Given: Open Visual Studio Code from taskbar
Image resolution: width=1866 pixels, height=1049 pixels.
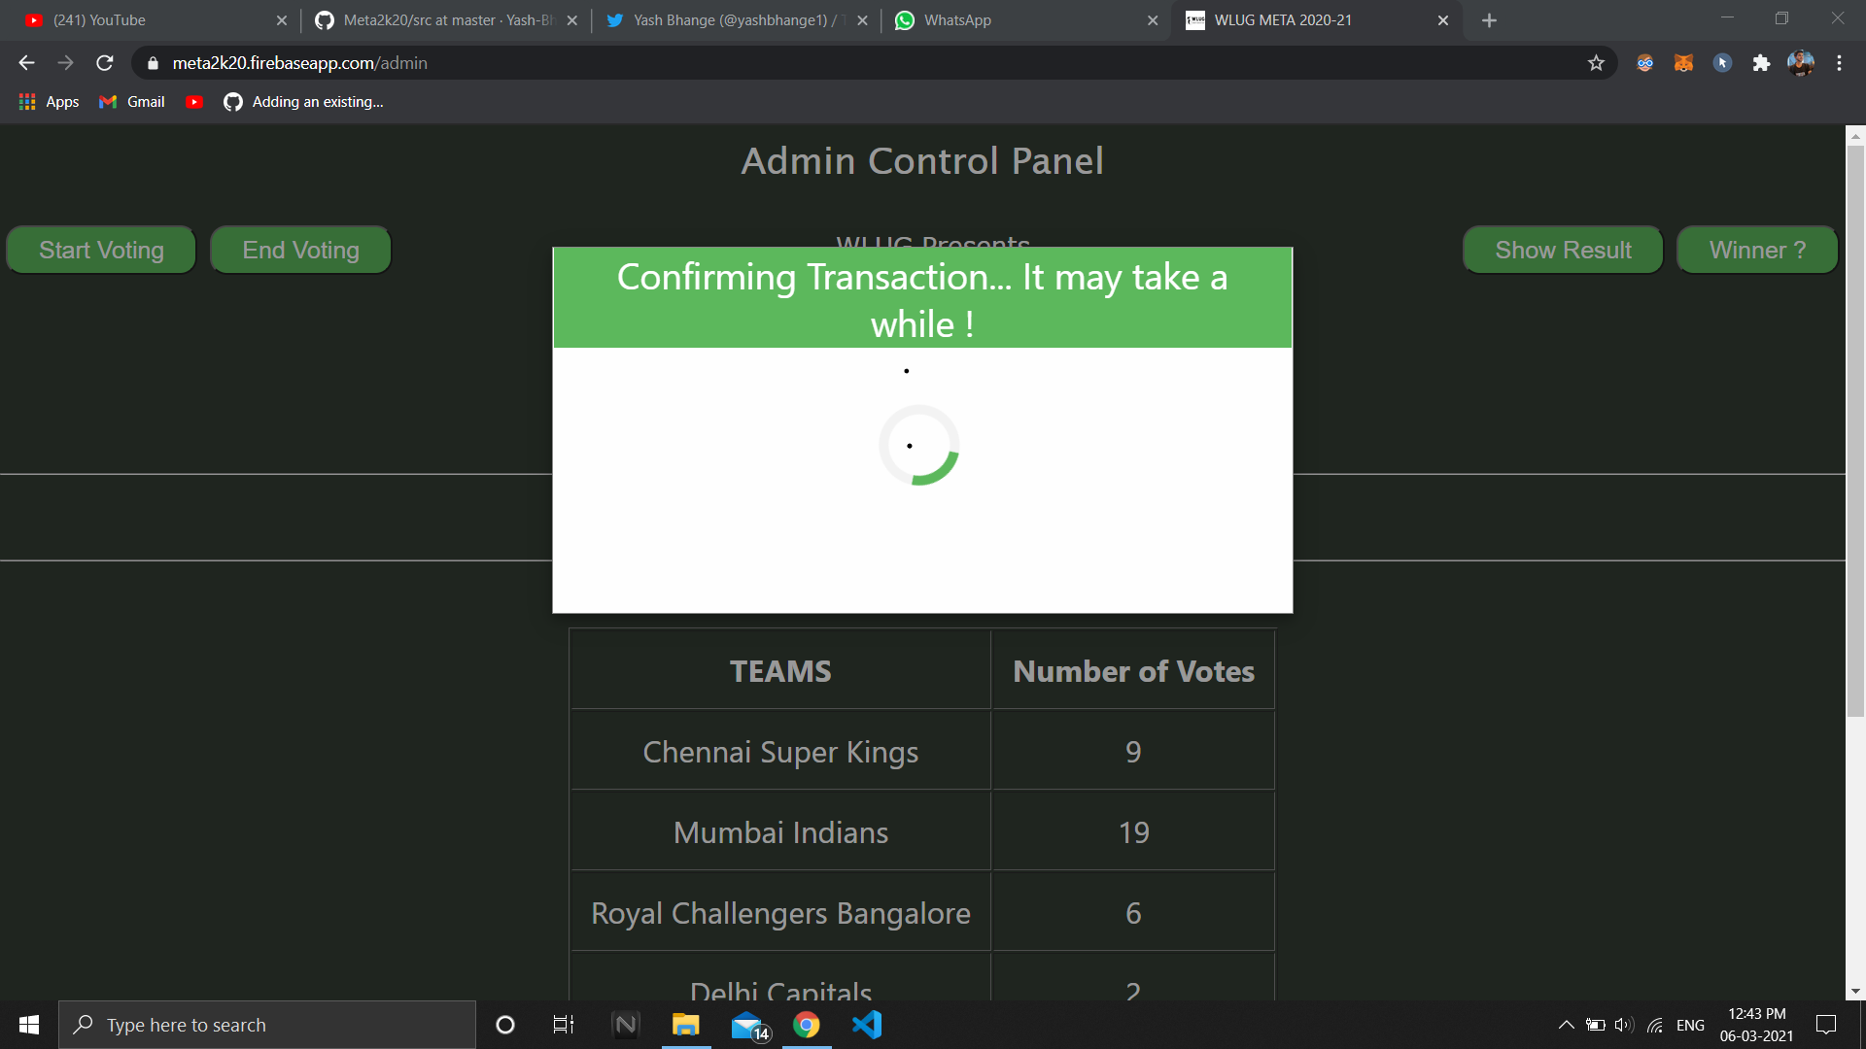Looking at the screenshot, I should [866, 1025].
